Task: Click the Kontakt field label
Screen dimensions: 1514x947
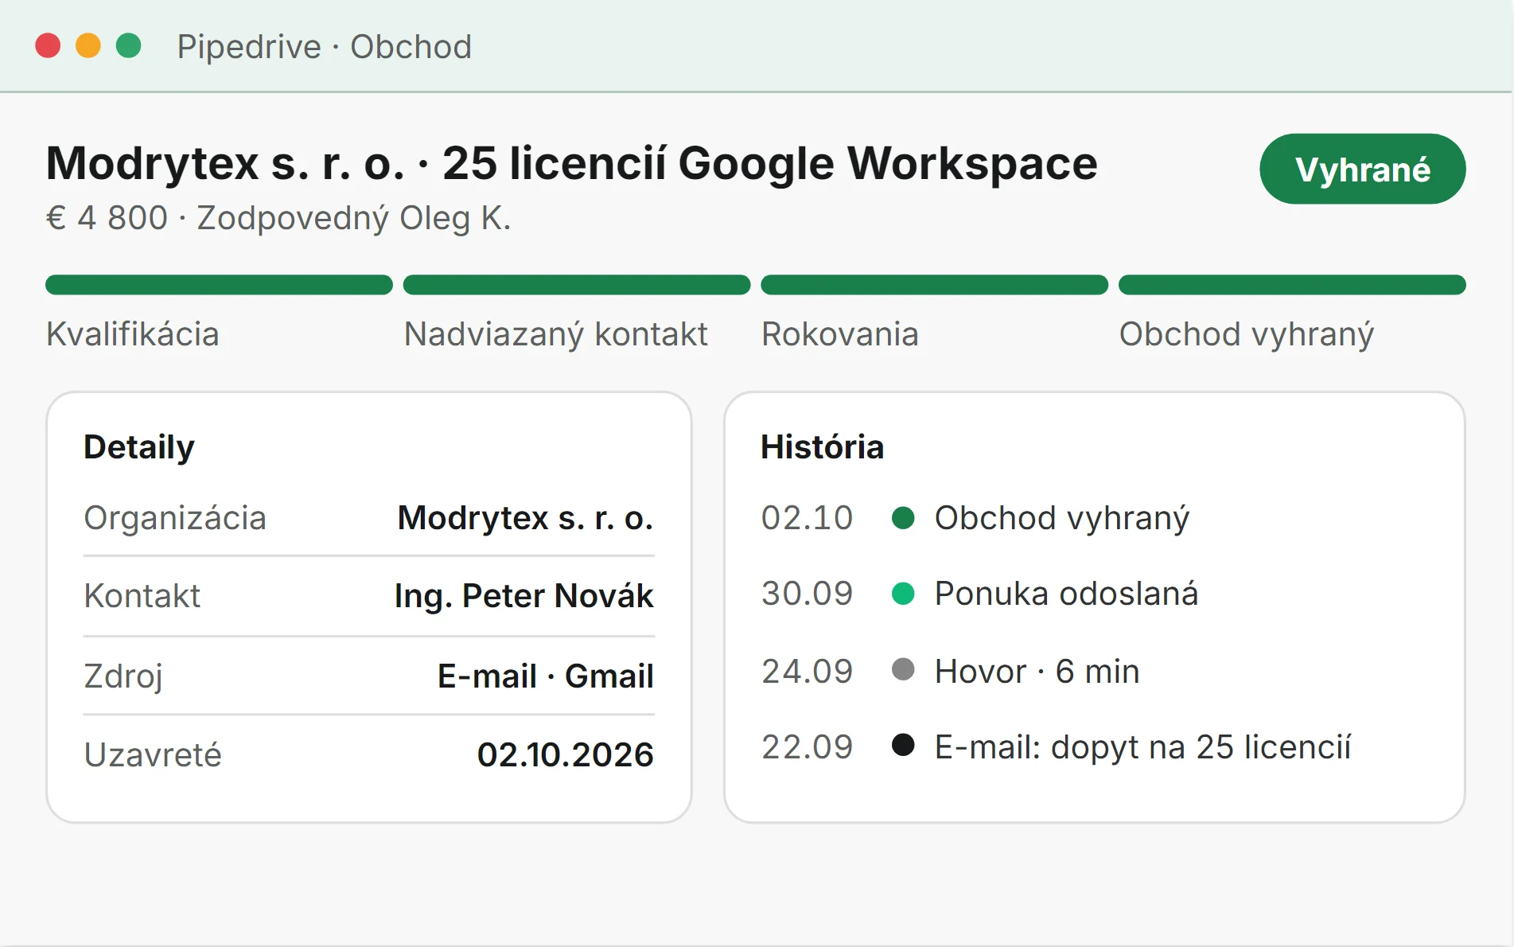Action: [x=142, y=596]
